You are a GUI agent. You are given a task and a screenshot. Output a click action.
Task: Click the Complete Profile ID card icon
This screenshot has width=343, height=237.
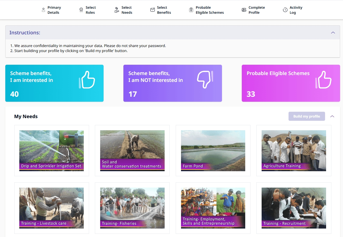point(244,10)
